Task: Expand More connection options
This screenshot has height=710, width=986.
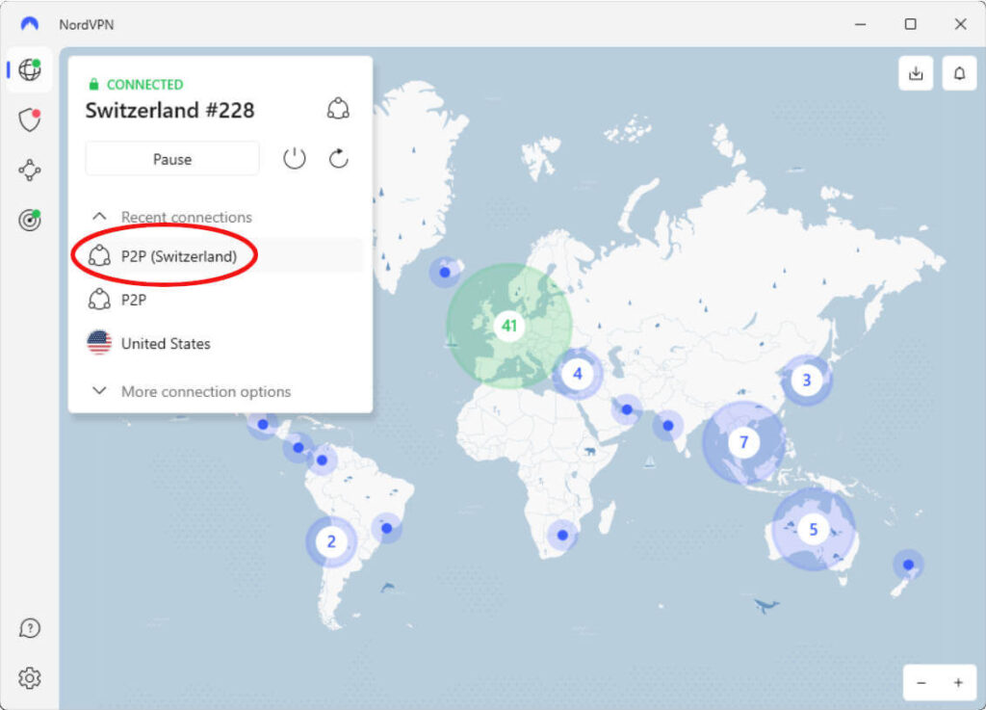Action: (192, 391)
